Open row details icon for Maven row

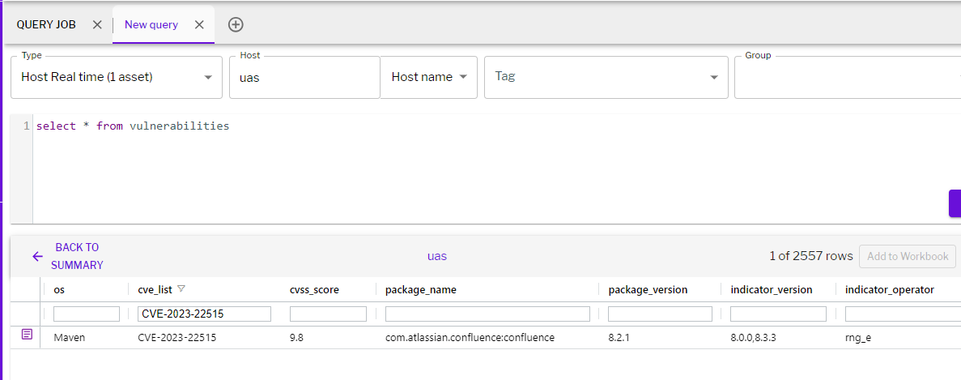click(x=27, y=335)
